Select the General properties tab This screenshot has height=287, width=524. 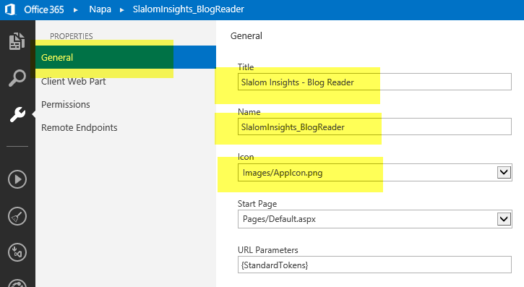pos(126,57)
